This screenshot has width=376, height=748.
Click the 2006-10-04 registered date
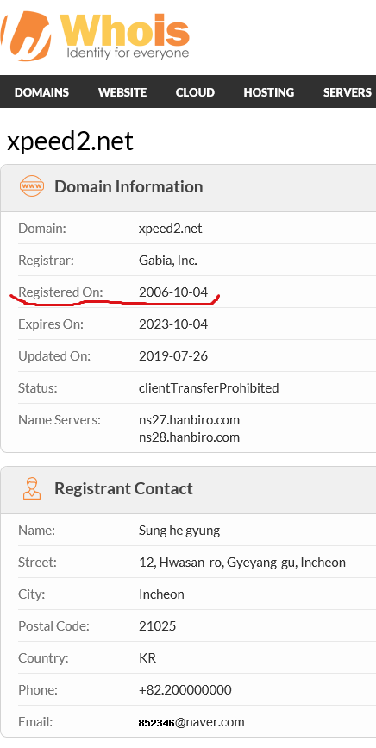(173, 292)
